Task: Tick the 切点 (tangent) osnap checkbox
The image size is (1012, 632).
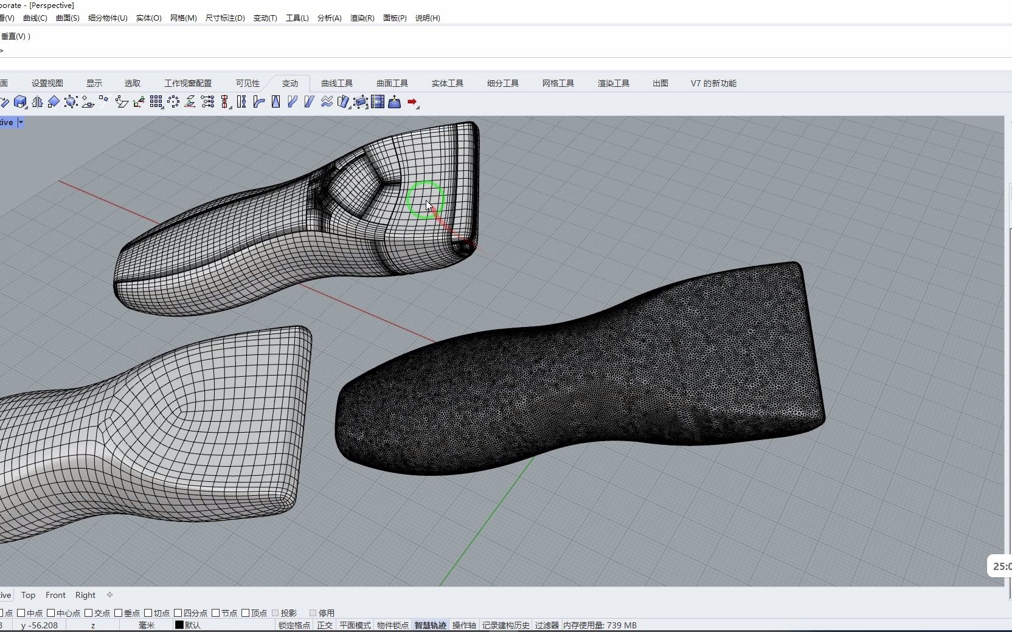Action: 148,613
